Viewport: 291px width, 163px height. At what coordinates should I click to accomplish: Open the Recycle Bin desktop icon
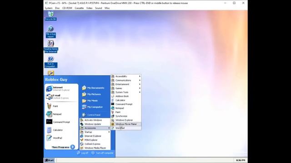[50, 15]
